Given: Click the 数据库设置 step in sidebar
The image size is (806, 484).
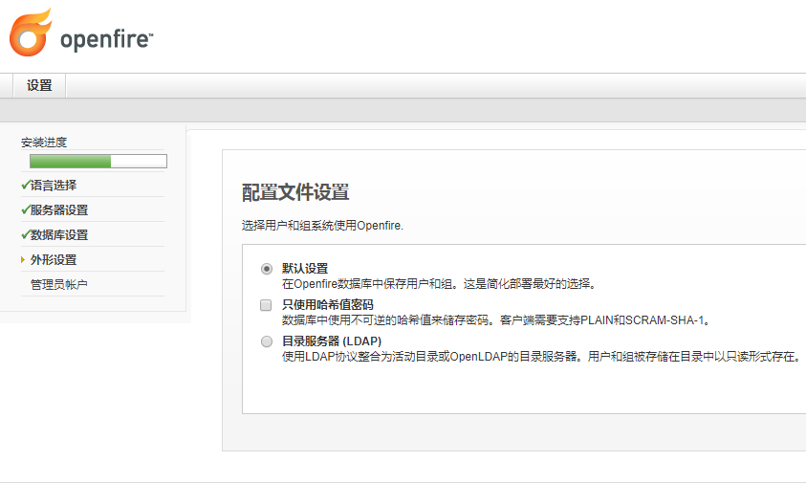Looking at the screenshot, I should 59,235.
